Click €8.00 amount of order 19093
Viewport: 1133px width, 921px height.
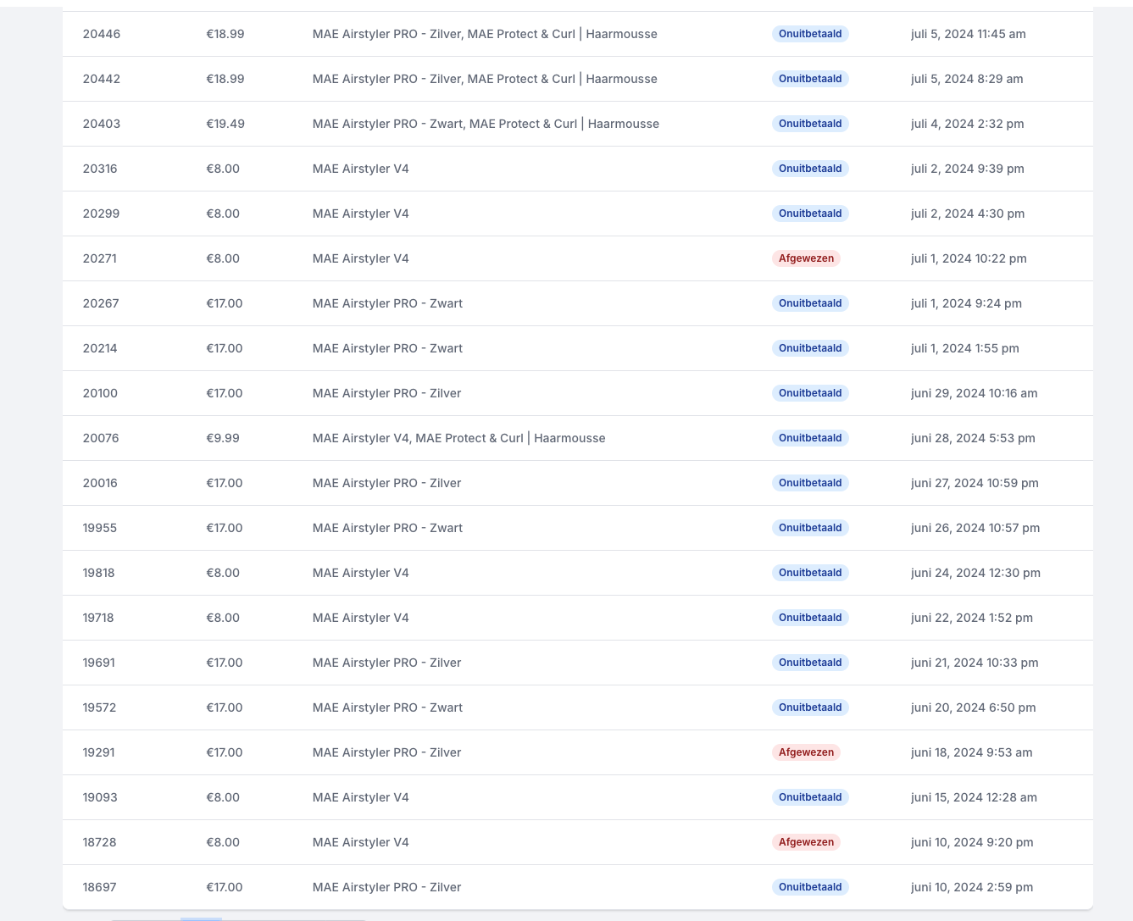223,797
